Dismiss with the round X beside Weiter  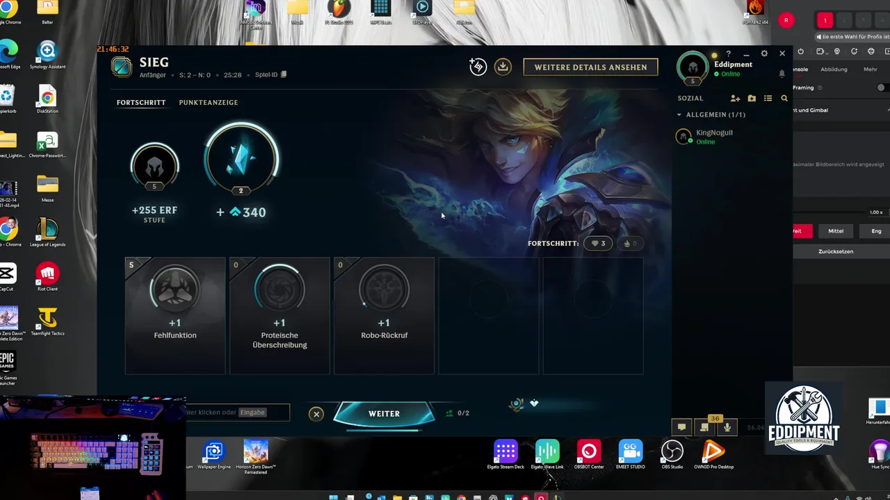click(x=316, y=414)
